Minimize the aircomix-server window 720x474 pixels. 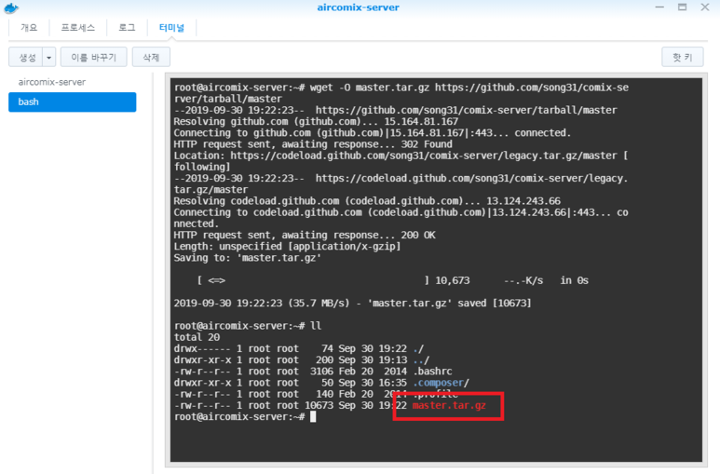(659, 7)
